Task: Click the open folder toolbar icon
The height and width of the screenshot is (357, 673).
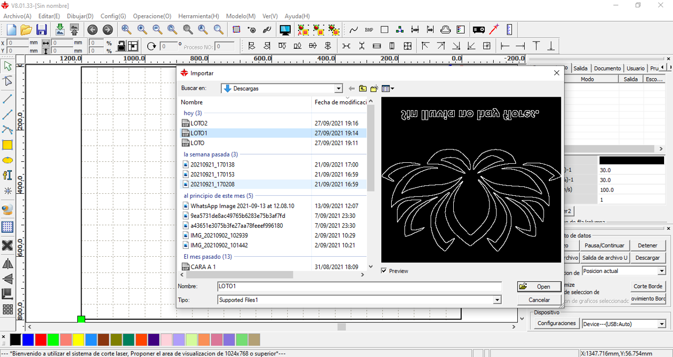Action: pos(26,30)
